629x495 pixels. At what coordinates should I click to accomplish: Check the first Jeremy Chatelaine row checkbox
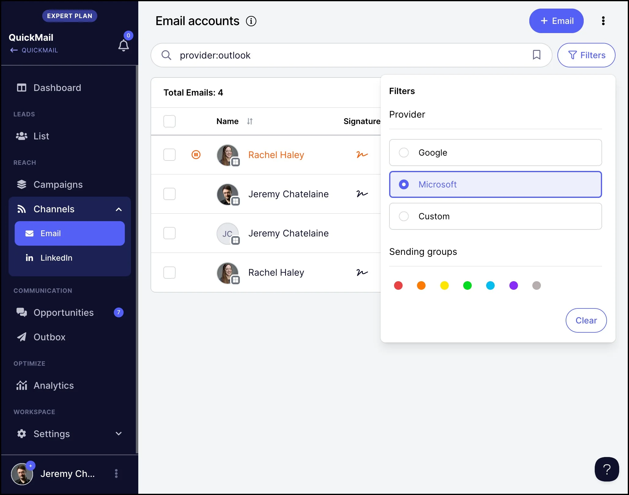point(169,194)
